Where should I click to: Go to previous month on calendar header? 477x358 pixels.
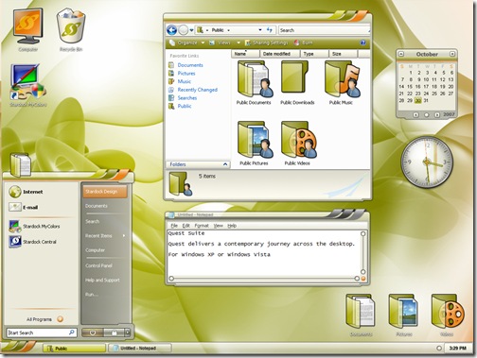[x=401, y=54]
